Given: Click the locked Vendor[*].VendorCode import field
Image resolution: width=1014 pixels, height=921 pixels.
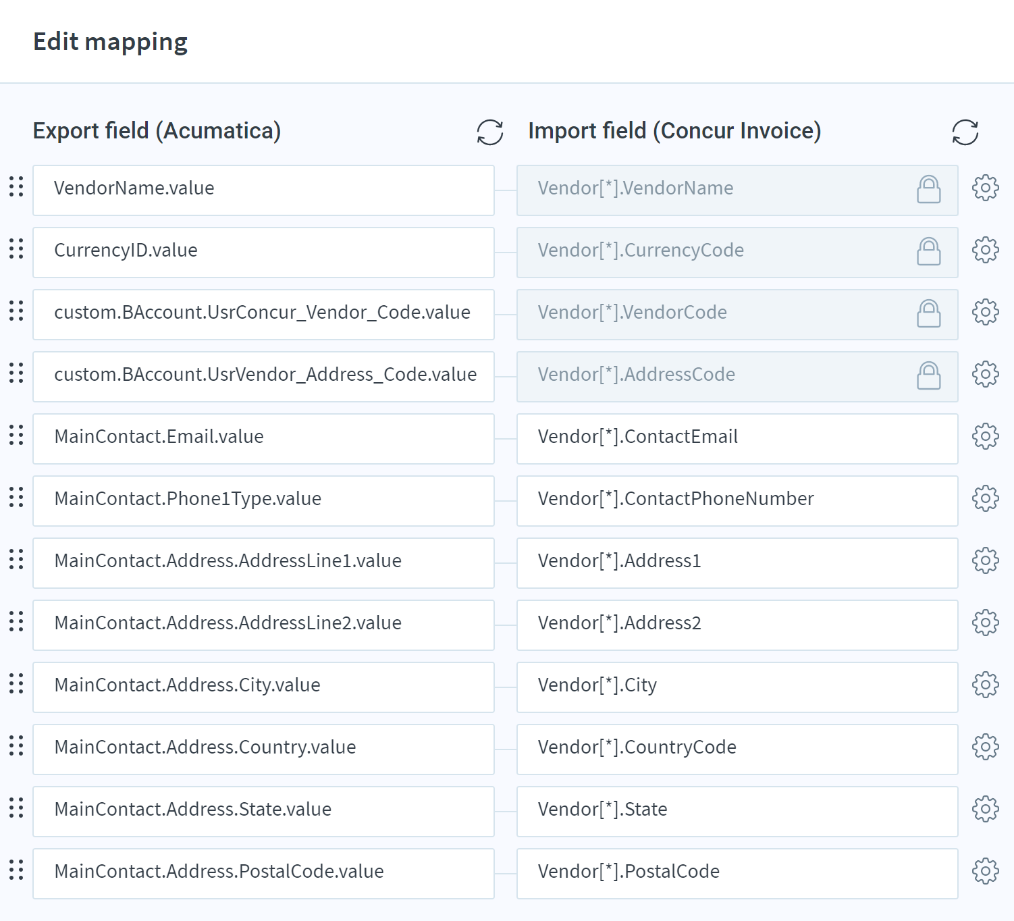Looking at the screenshot, I should pos(737,315).
